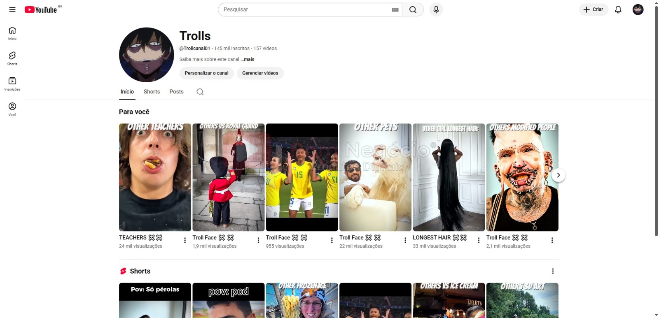Viewport: 659px width, 318px height.
Task: Click the magnifier search button
Action: pyautogui.click(x=413, y=9)
